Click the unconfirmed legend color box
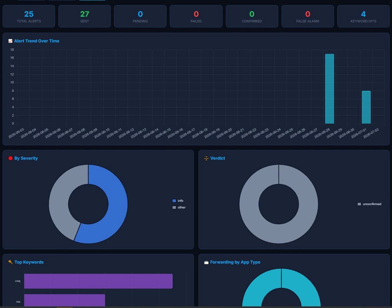 359,204
